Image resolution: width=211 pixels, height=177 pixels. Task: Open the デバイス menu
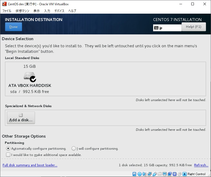[59, 11]
